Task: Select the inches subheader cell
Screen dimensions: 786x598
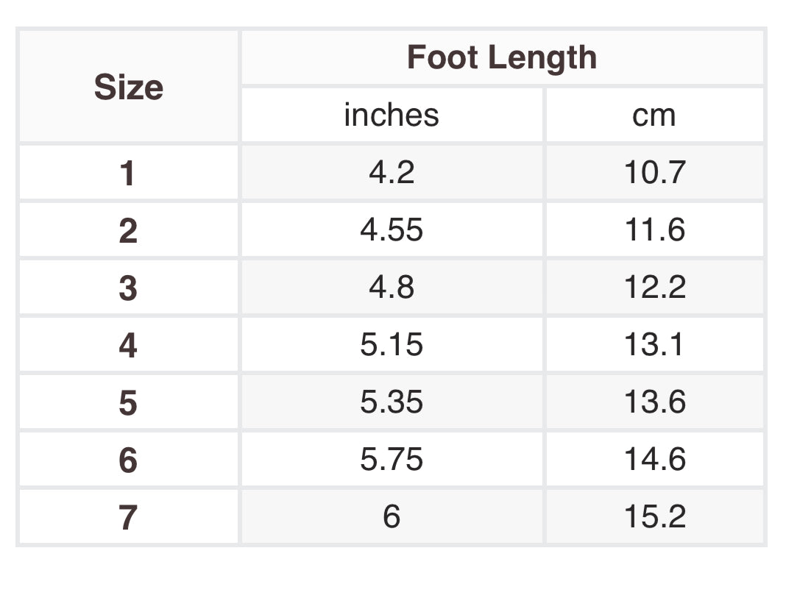Action: (x=392, y=115)
